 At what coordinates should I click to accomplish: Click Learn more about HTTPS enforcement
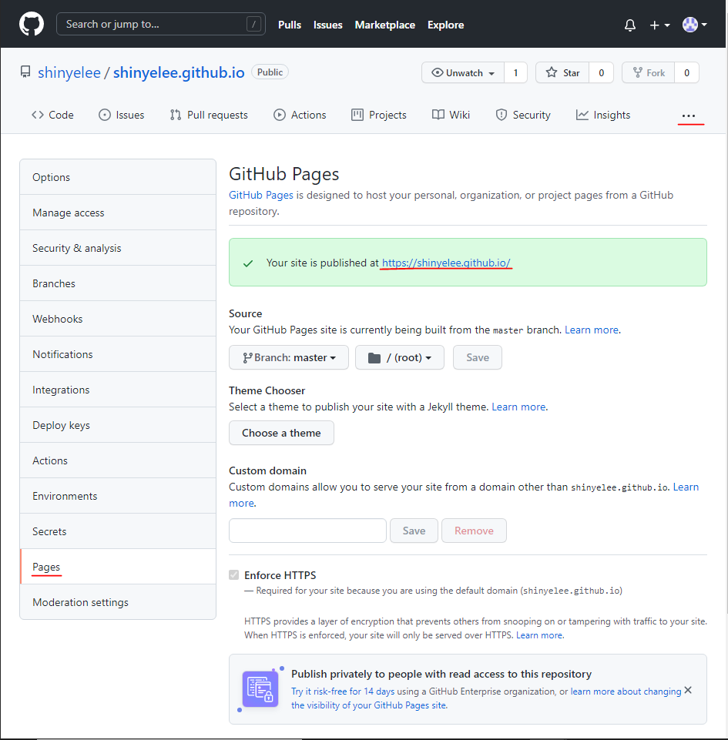[539, 635]
